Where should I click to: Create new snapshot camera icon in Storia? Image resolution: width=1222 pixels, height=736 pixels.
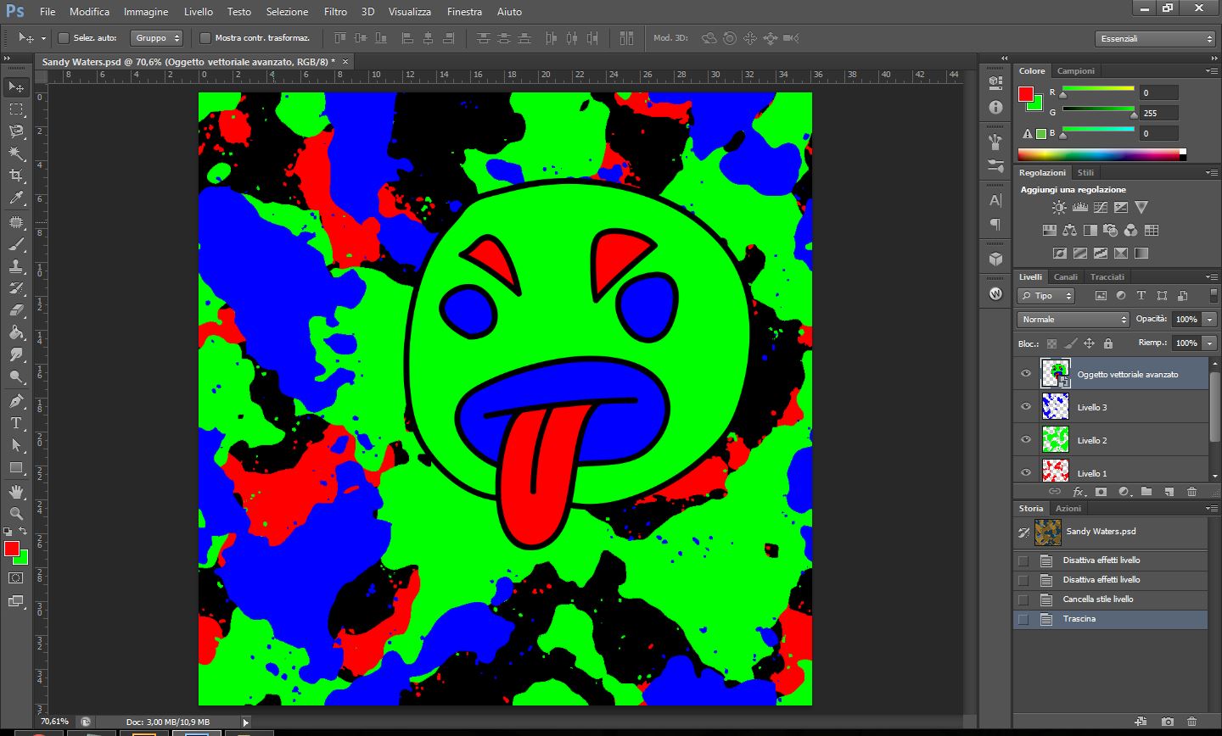point(1168,722)
